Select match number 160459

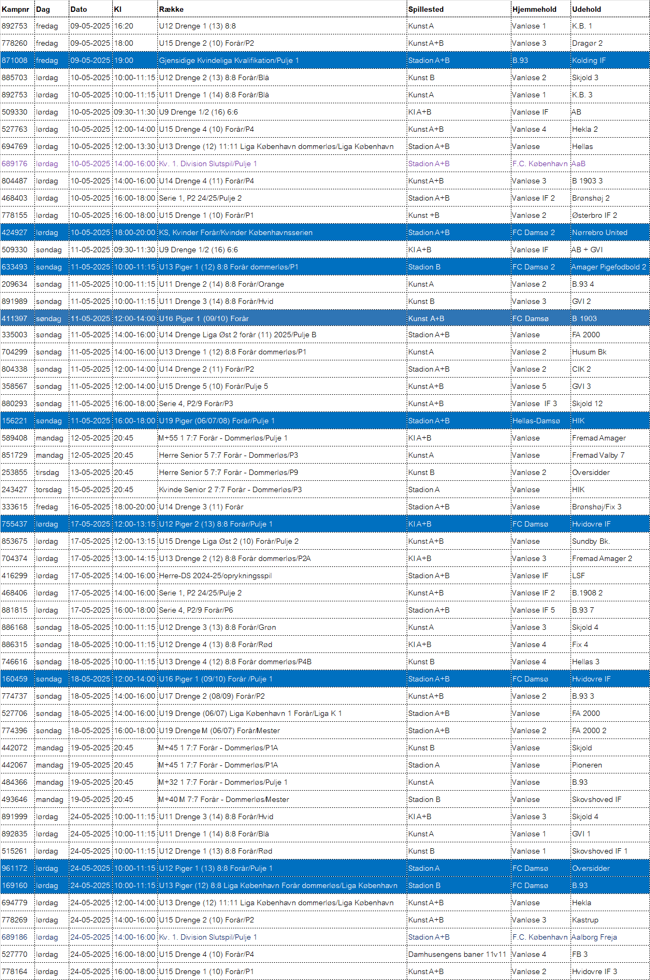click(x=15, y=679)
